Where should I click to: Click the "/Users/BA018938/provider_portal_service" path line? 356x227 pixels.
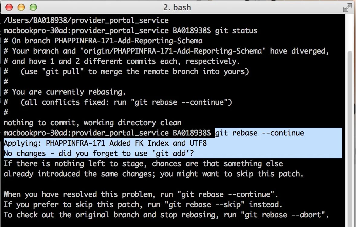coord(86,20)
